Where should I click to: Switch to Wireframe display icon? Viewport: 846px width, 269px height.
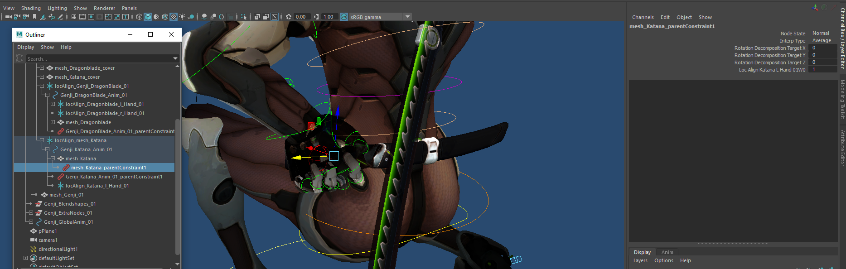pyautogui.click(x=139, y=17)
